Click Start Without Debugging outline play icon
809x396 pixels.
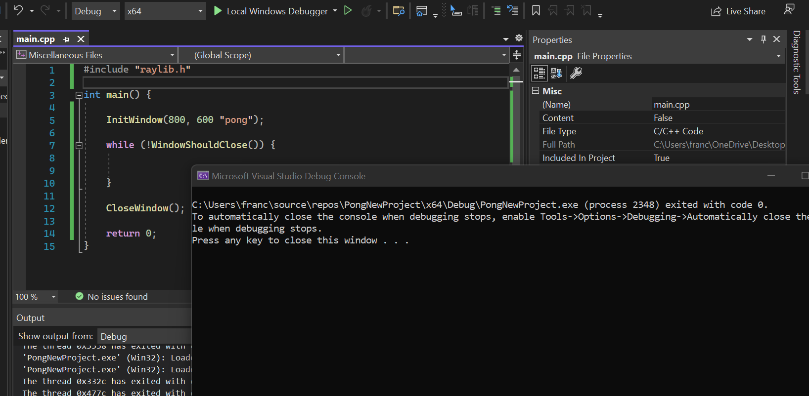pos(348,10)
